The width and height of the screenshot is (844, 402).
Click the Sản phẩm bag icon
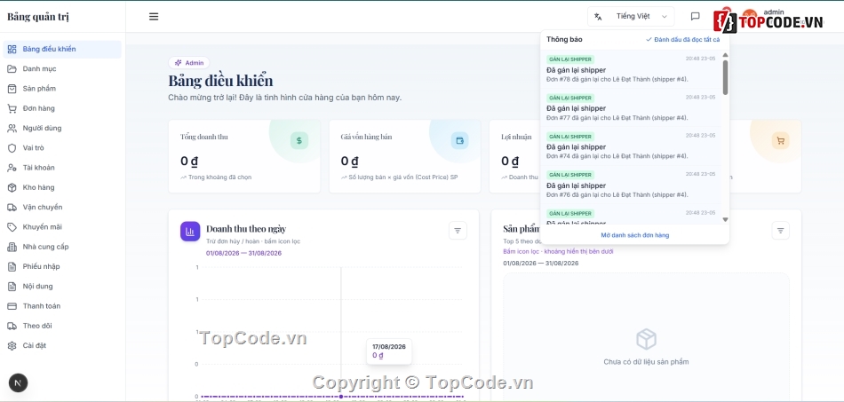pyautogui.click(x=12, y=89)
